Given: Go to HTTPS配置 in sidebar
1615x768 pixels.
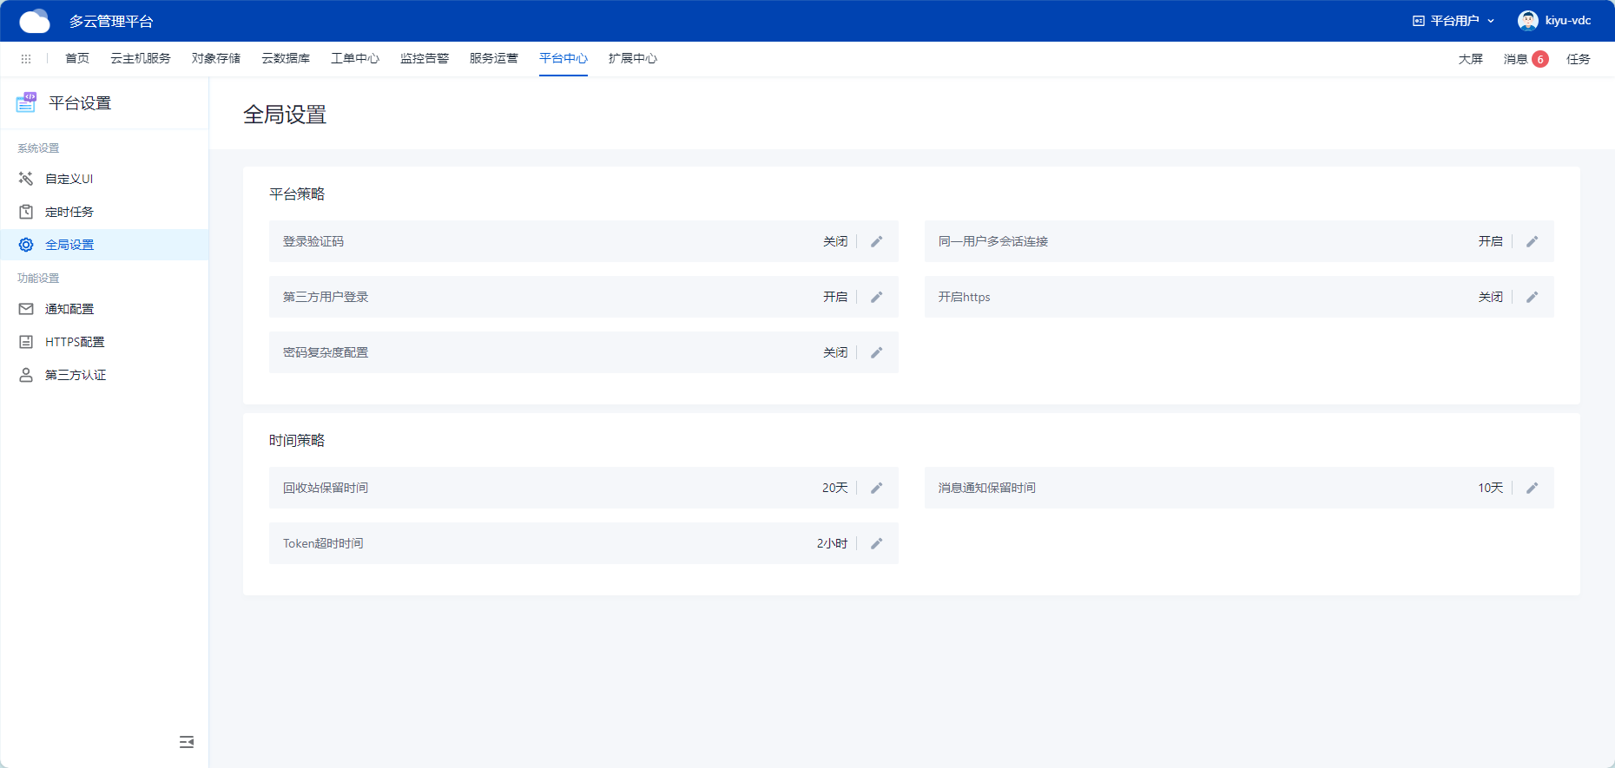Looking at the screenshot, I should click(x=75, y=342).
